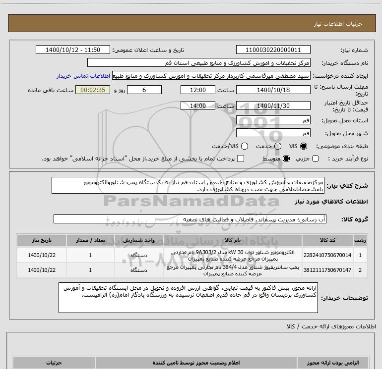Image resolution: width=382 pixels, height=369 pixels.
Task: Click the days remaining field showing 6
Action: [x=144, y=90]
